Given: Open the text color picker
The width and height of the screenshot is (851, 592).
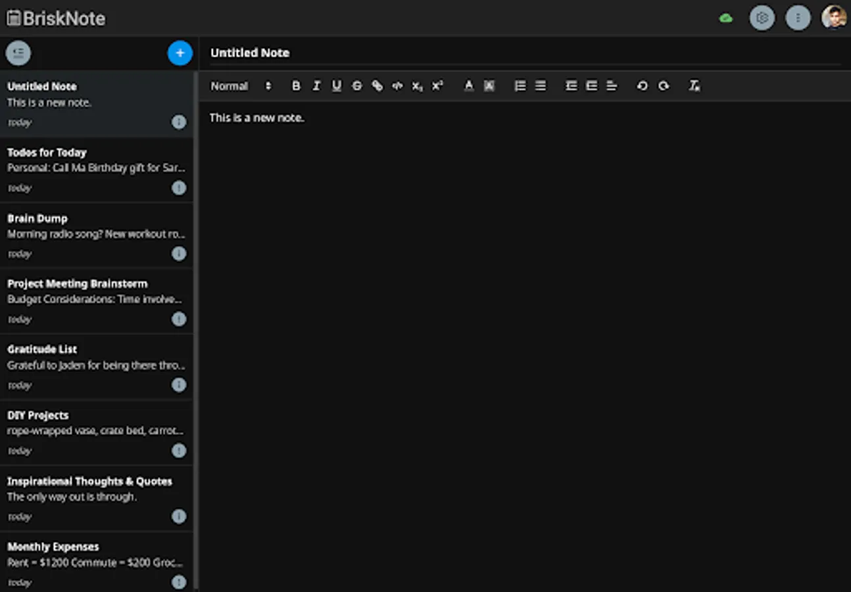Looking at the screenshot, I should click(x=469, y=86).
